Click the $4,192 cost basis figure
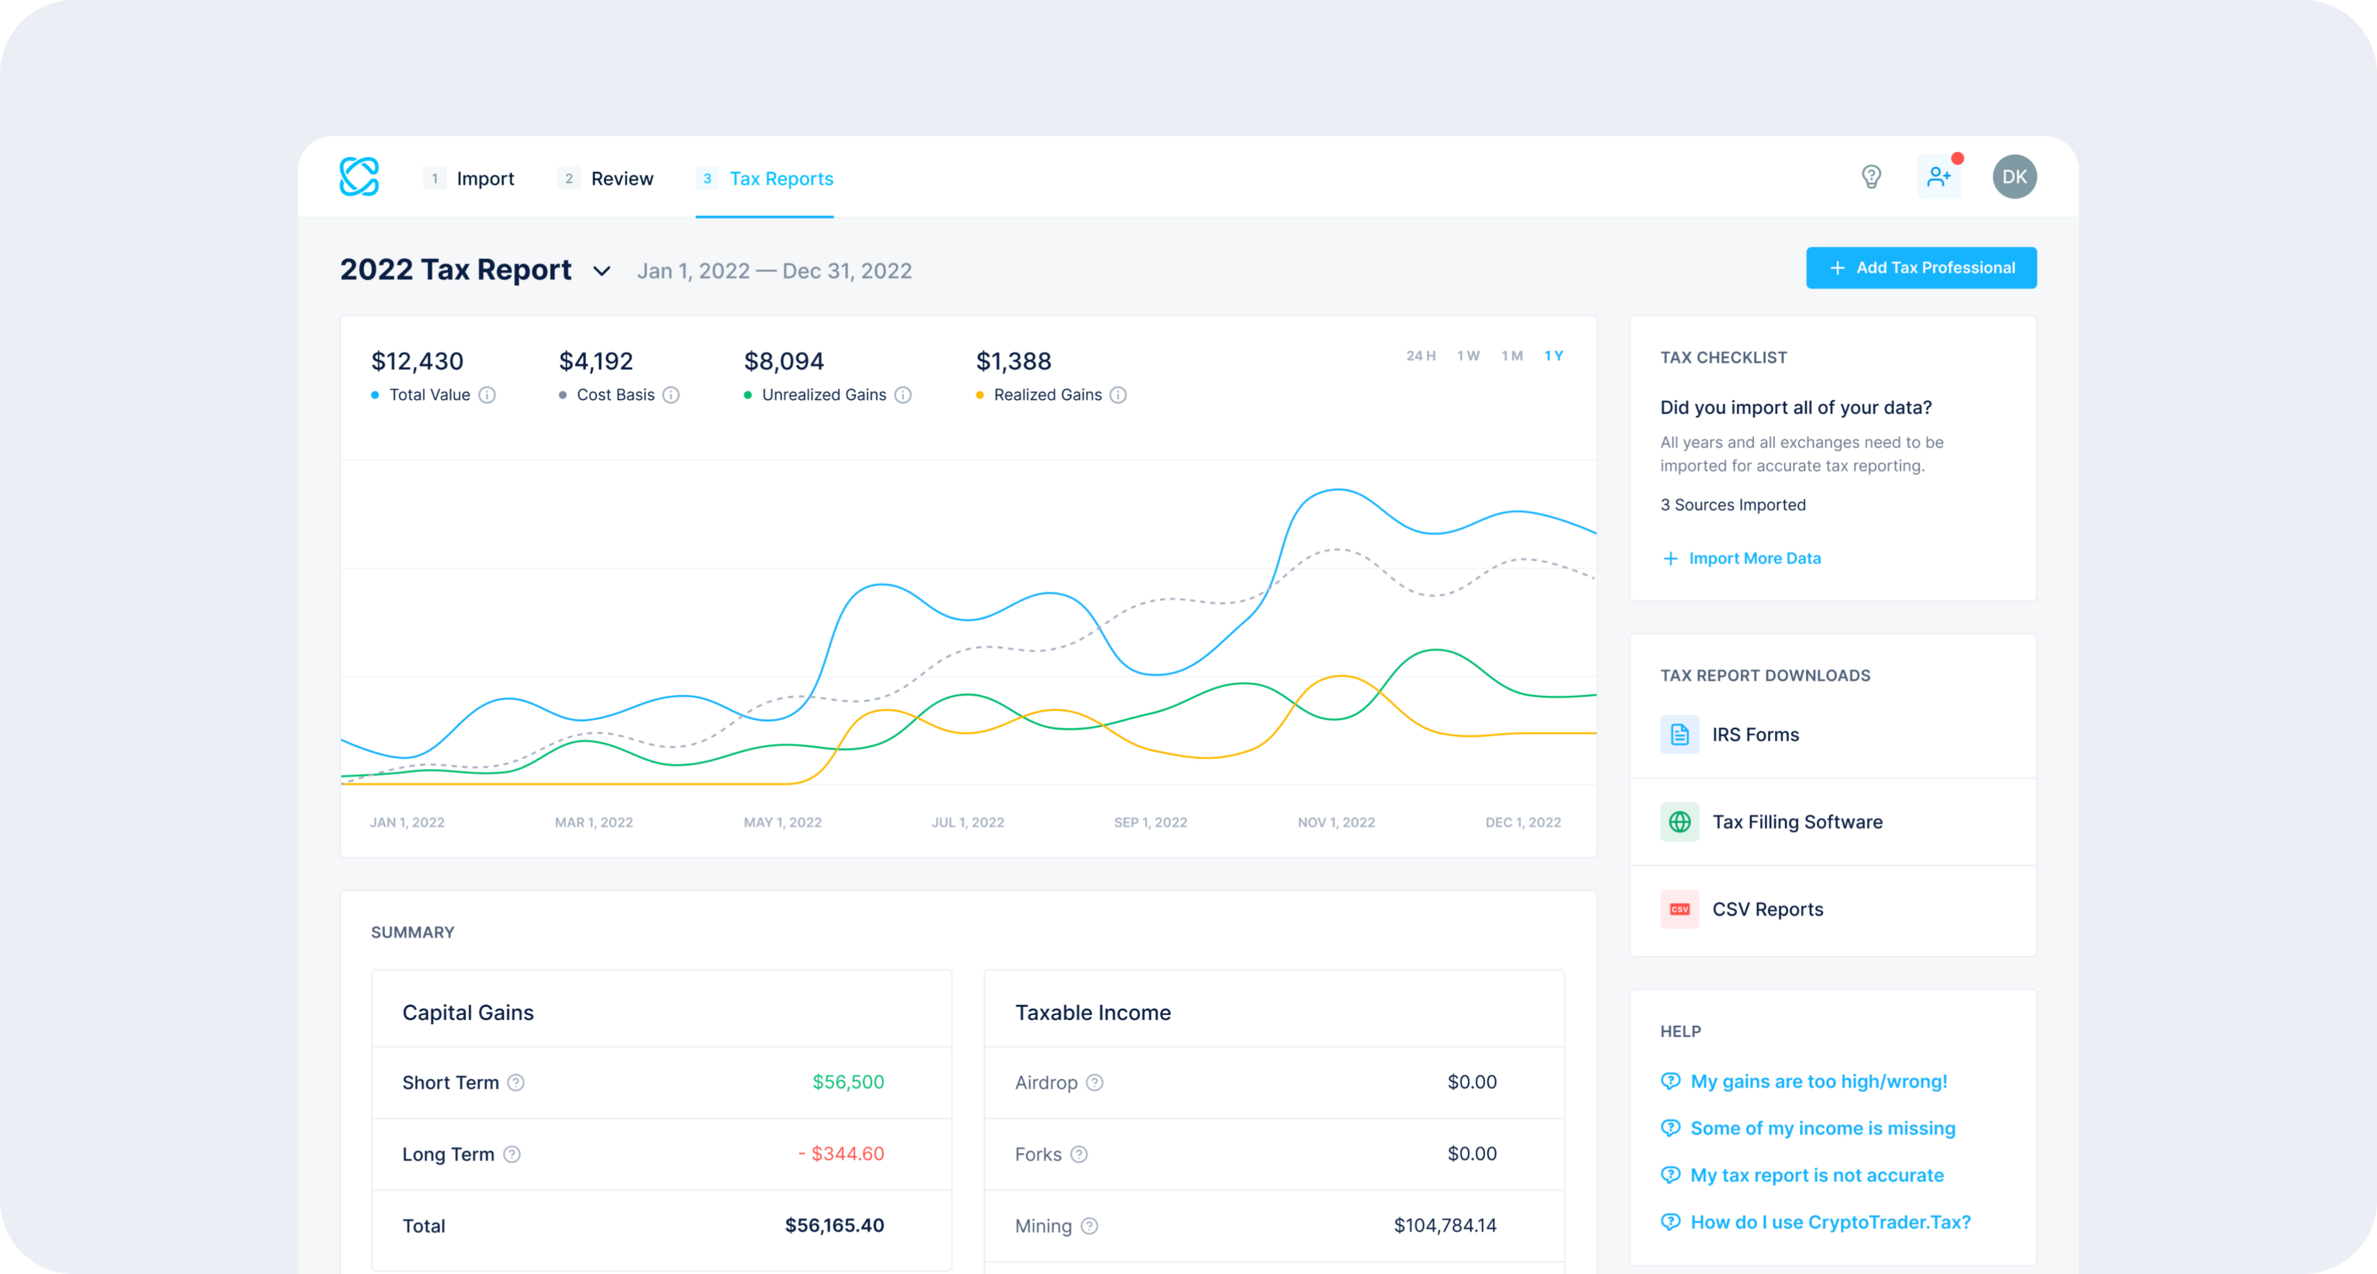The image size is (2377, 1274). [x=595, y=361]
